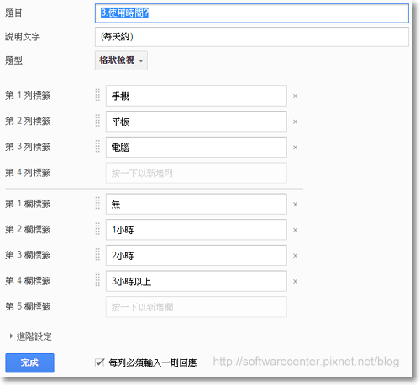Click the 說明文字 field with (每天約)
The image size is (420, 385).
252,37
